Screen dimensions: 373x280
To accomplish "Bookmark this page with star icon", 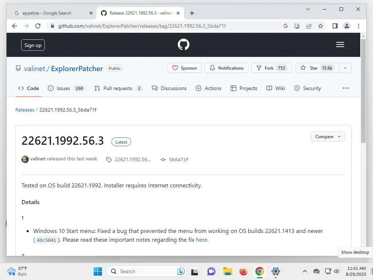I will click(321, 26).
